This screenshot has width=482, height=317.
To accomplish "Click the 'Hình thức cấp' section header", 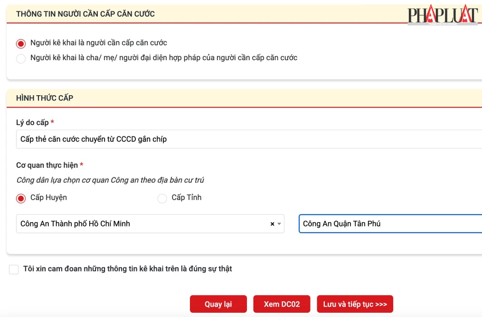I will (x=44, y=98).
